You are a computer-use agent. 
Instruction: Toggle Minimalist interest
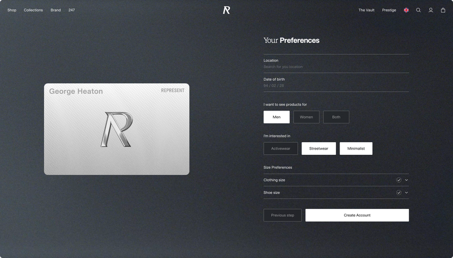356,149
